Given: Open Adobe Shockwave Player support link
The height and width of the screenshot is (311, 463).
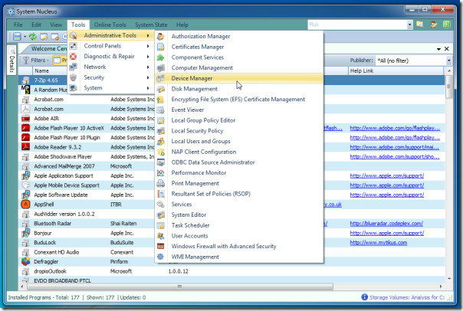Looking at the screenshot, I should click(395, 157).
